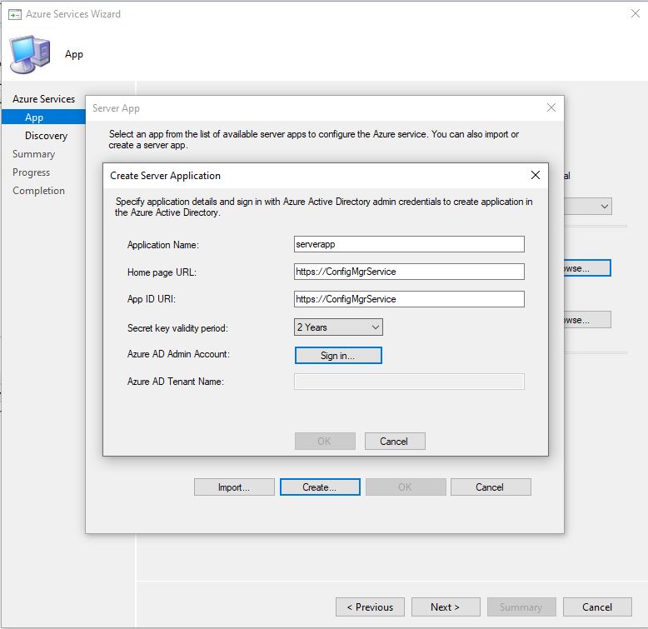Select the Summary step in sidebar
Screen dimensions: 648x629
pyautogui.click(x=33, y=154)
